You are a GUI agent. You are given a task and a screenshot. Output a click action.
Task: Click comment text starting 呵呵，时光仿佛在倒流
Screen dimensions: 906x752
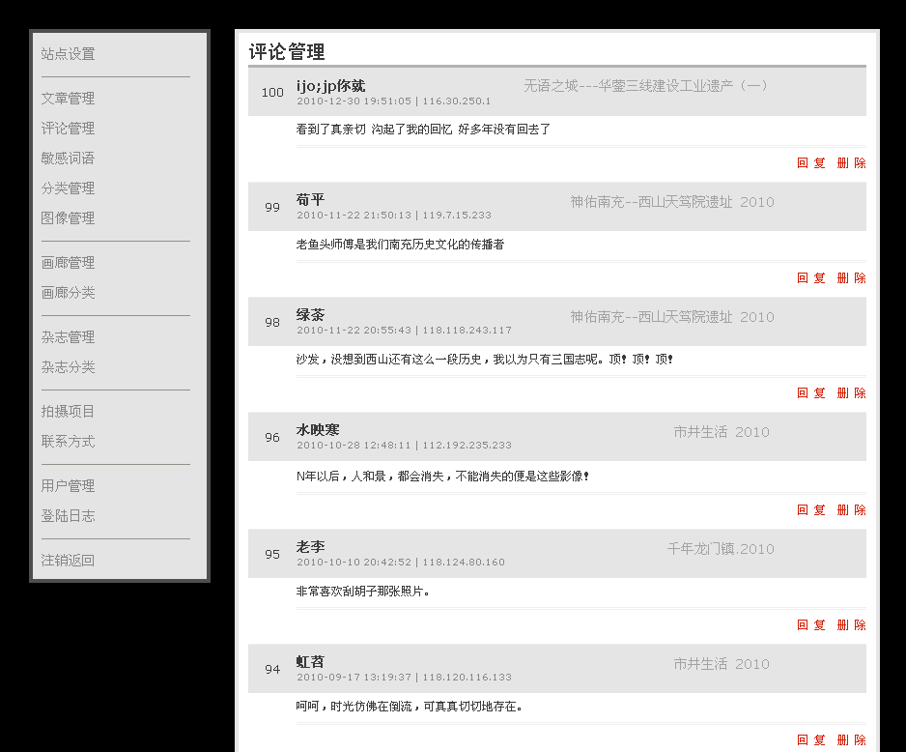tap(410, 707)
